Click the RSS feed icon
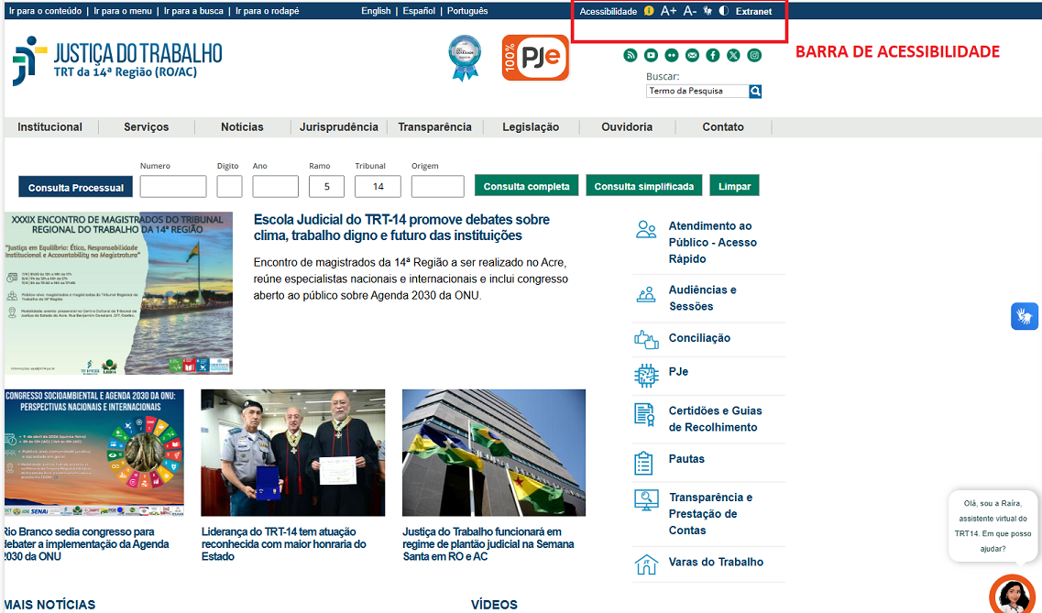 [x=631, y=55]
